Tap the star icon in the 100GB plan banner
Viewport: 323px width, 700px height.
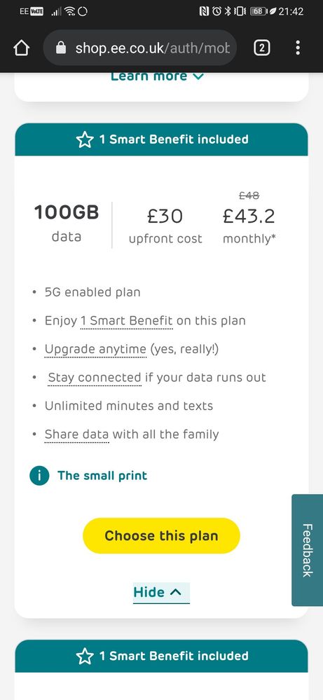pyautogui.click(x=85, y=139)
